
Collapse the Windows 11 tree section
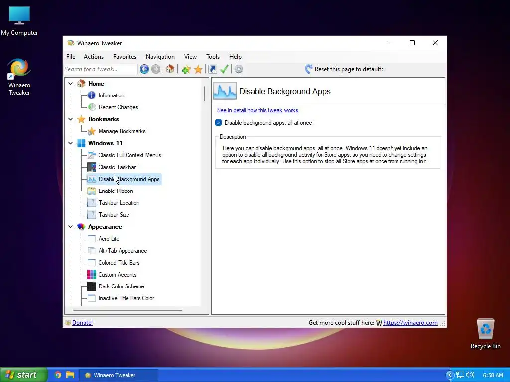tap(70, 143)
